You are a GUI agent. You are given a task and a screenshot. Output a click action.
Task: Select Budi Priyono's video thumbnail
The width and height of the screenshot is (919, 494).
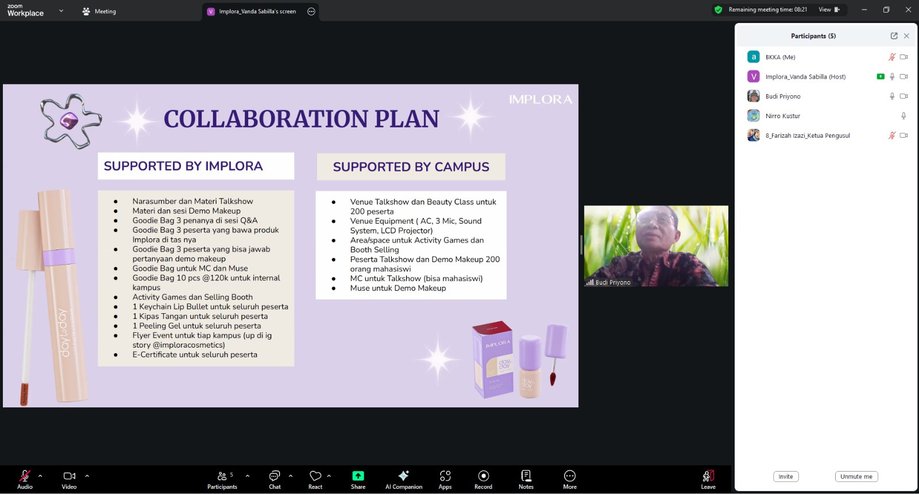coord(656,246)
